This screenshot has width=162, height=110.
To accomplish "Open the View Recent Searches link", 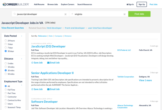I will pyautogui.click(x=12, y=28).
